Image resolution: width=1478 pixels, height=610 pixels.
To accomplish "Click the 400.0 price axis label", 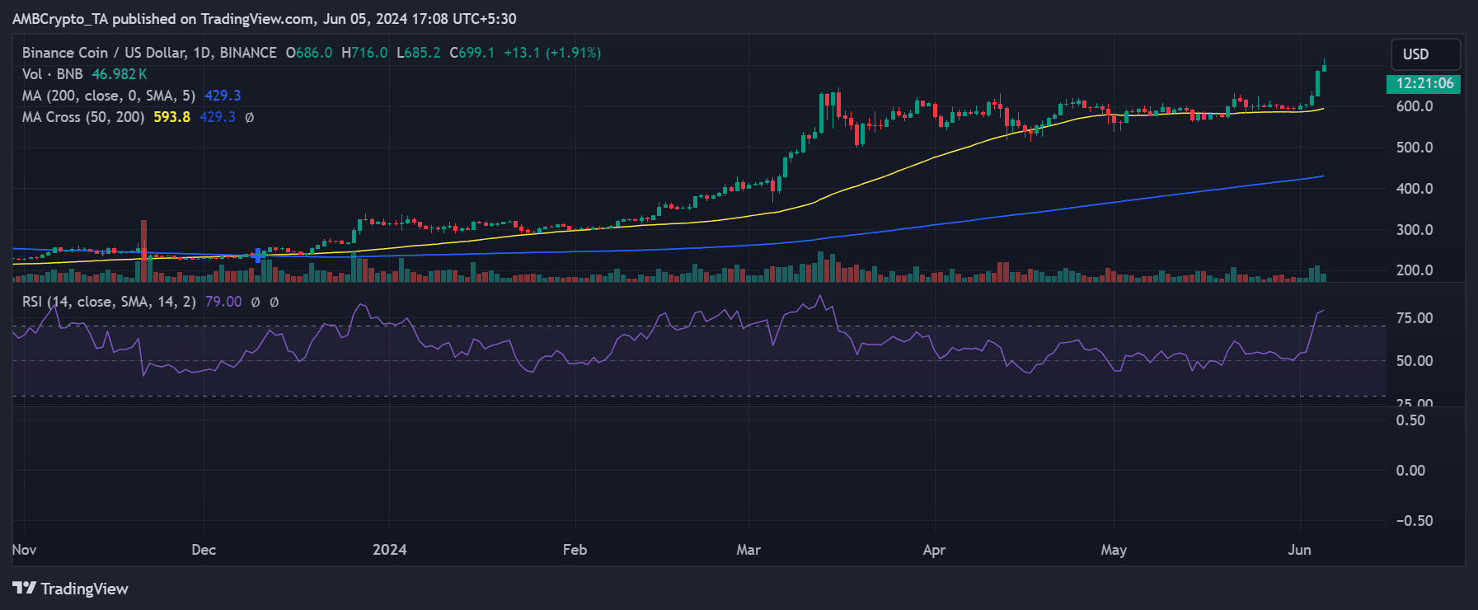I will coord(1415,189).
